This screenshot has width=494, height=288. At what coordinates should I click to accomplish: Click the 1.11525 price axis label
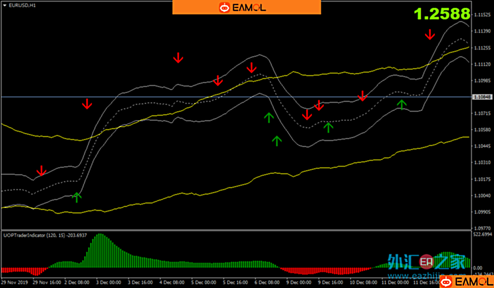[482, 15]
